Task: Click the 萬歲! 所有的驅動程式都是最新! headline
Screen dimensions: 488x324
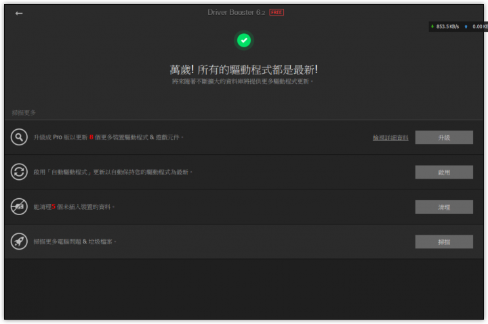Action: (244, 70)
